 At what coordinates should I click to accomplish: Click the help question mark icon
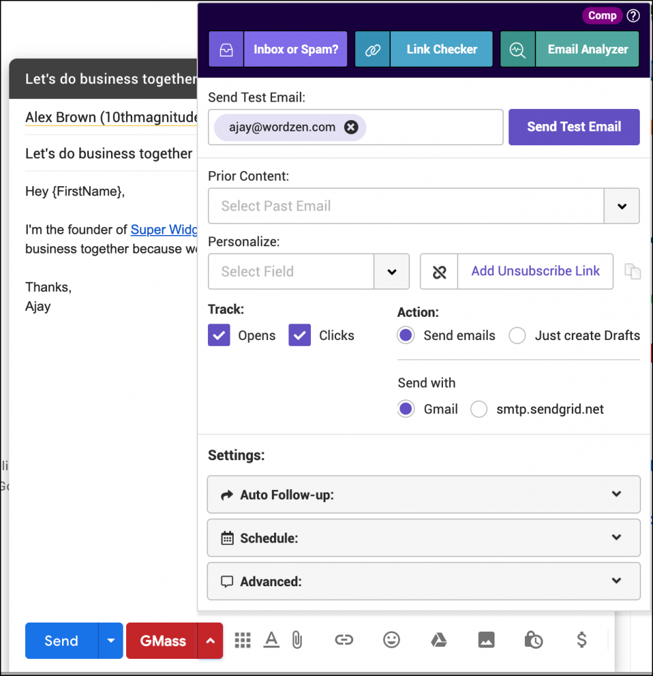pos(633,16)
